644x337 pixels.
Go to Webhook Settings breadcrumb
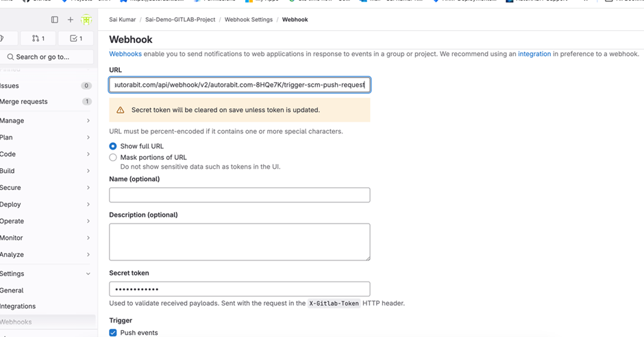click(250, 20)
